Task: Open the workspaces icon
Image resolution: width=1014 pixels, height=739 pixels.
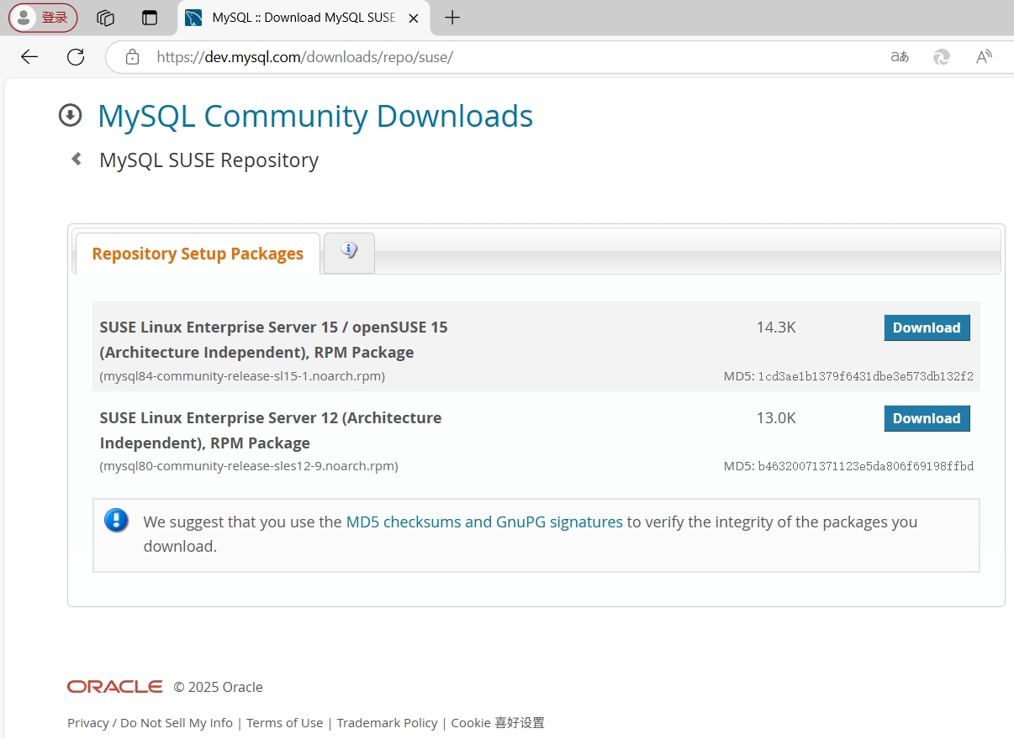Action: pyautogui.click(x=105, y=18)
